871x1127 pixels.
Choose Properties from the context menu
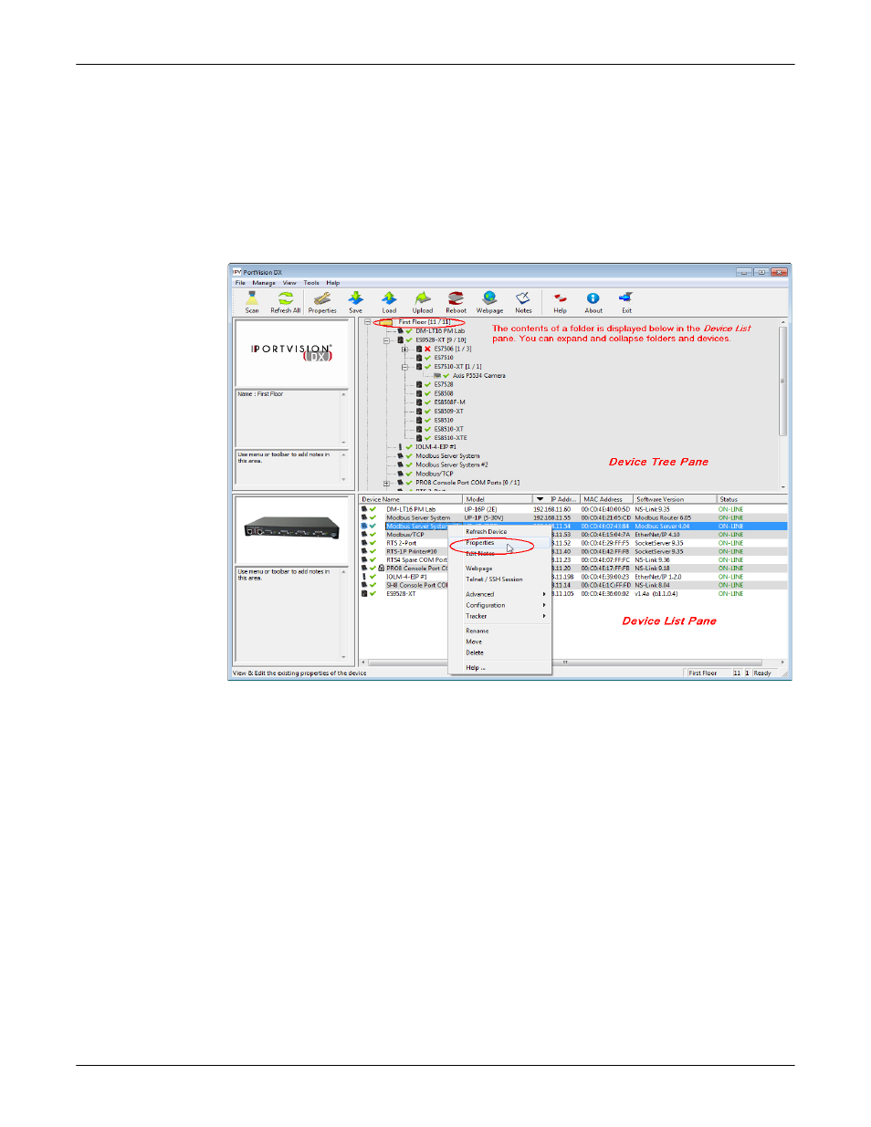click(x=500, y=543)
